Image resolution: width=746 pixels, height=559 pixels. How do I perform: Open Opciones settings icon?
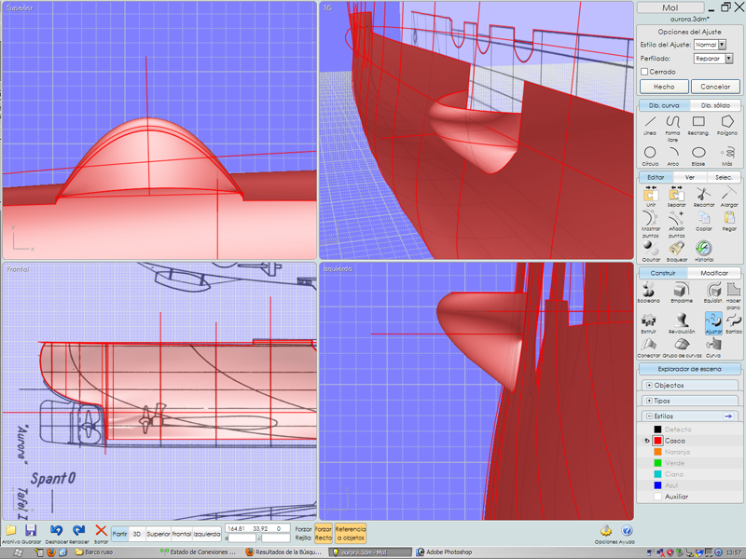point(605,534)
